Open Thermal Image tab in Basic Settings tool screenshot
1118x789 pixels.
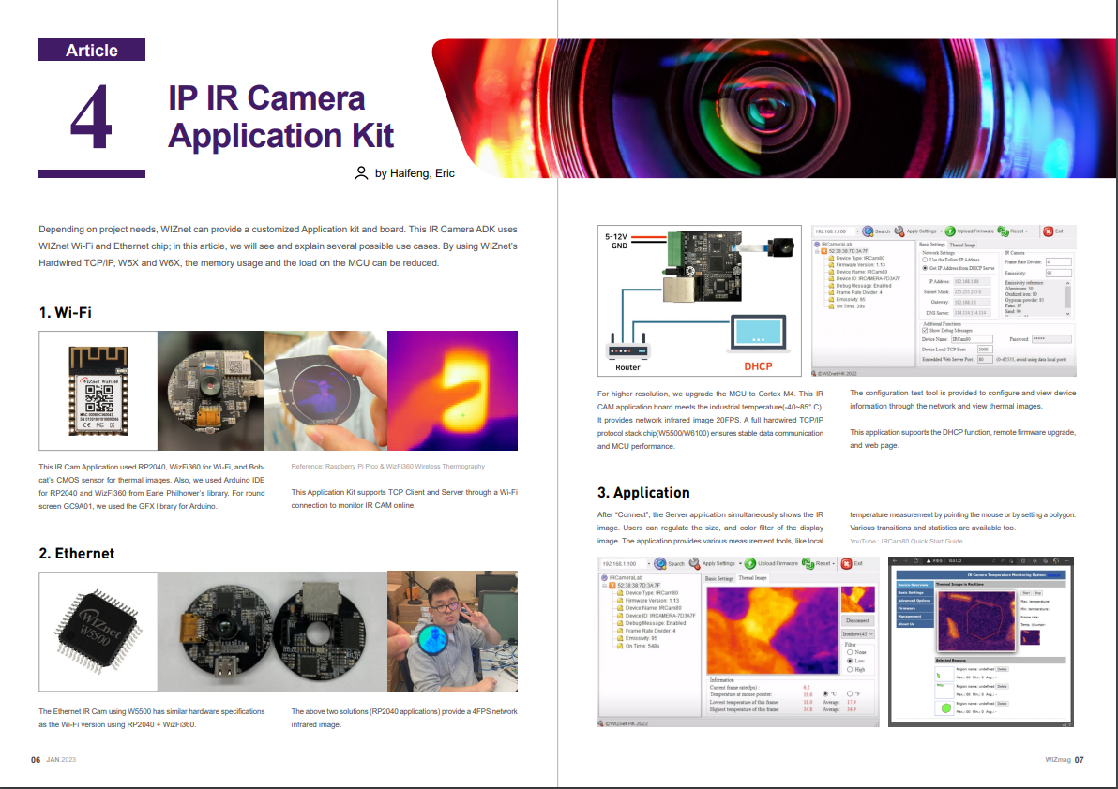point(962,245)
